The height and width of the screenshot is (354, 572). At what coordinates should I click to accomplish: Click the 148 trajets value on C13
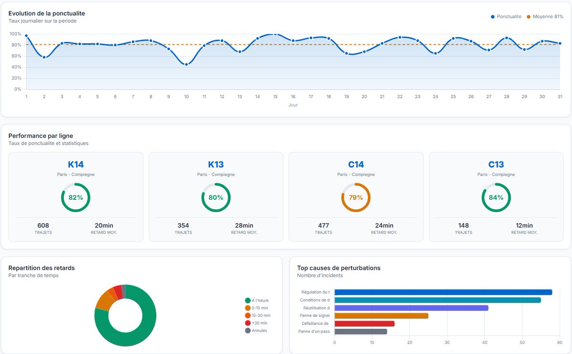pos(463,226)
